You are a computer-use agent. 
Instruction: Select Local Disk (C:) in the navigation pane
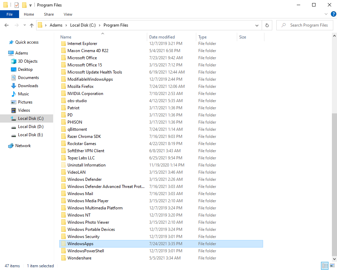[x=27, y=118]
